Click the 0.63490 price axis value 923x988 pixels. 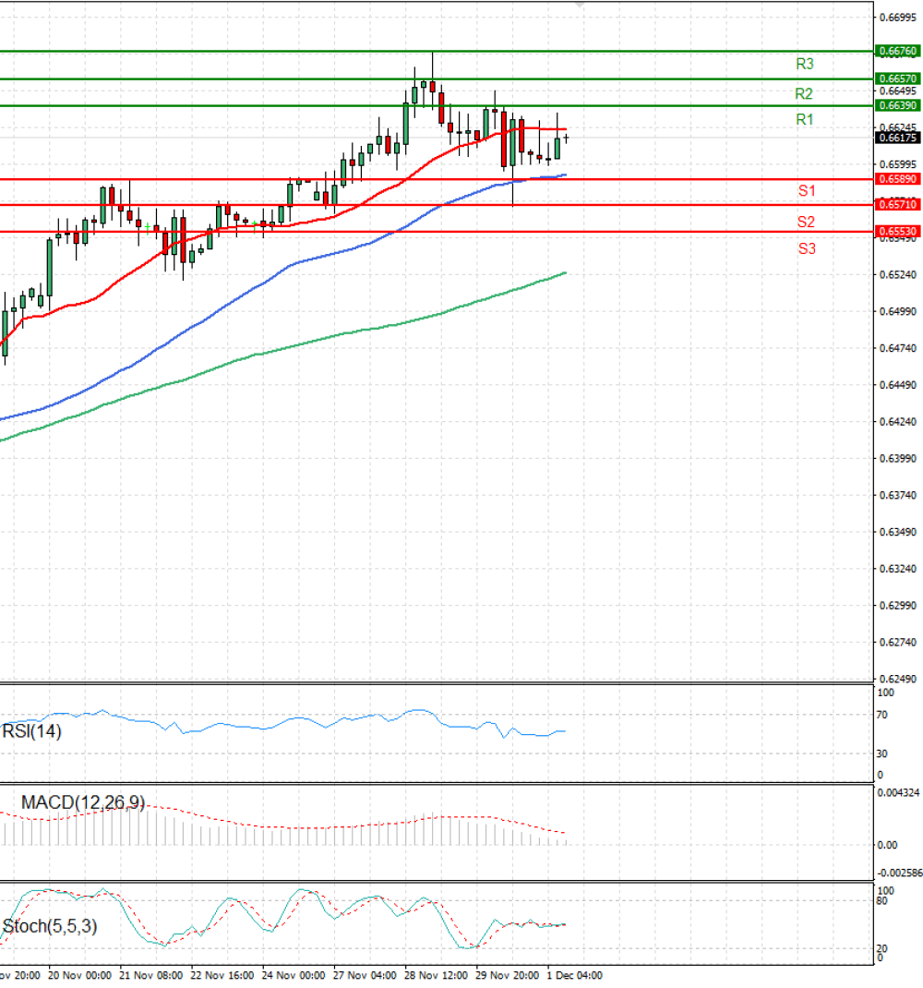898,533
